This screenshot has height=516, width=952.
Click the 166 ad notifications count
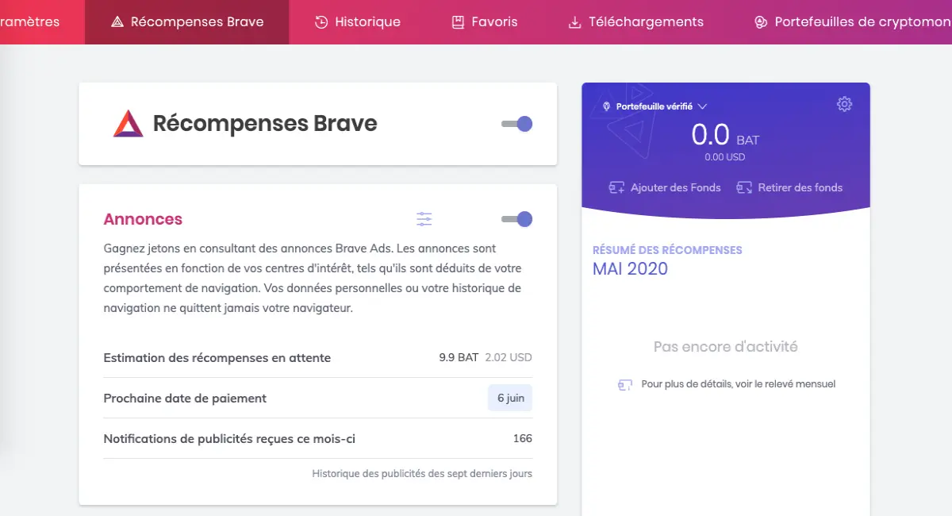(x=523, y=439)
